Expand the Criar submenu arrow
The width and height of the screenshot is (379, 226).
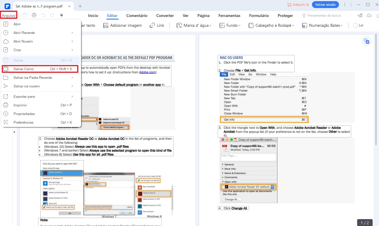(72, 50)
